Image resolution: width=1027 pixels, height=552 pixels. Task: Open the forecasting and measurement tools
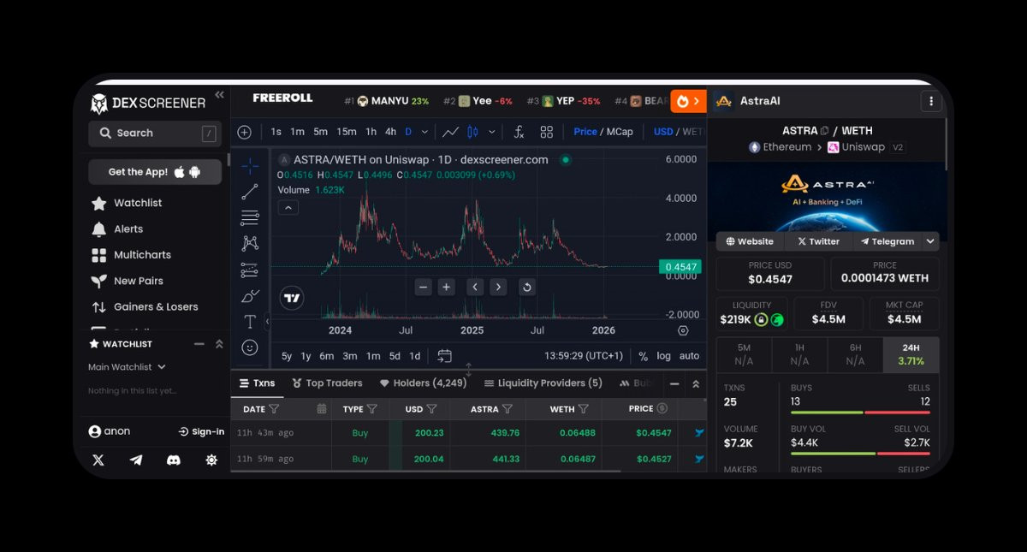click(249, 270)
